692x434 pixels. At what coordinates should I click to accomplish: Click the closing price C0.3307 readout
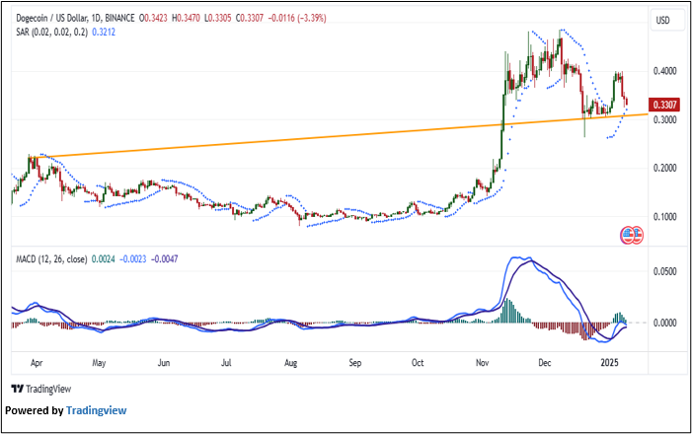point(250,18)
